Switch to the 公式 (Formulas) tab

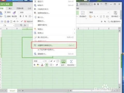coord(29,9)
